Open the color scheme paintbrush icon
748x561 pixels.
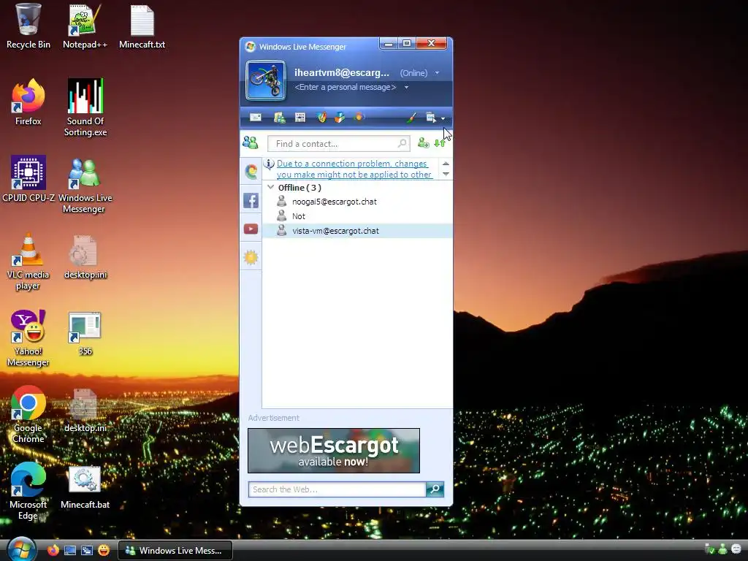coord(411,118)
